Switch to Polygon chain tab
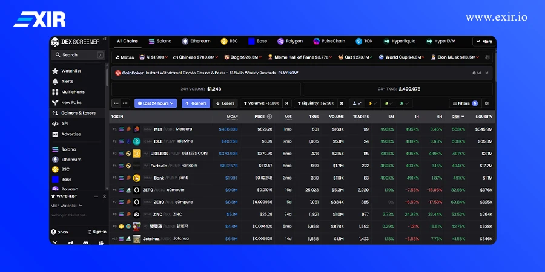Image resolution: width=545 pixels, height=272 pixels. pyautogui.click(x=290, y=41)
